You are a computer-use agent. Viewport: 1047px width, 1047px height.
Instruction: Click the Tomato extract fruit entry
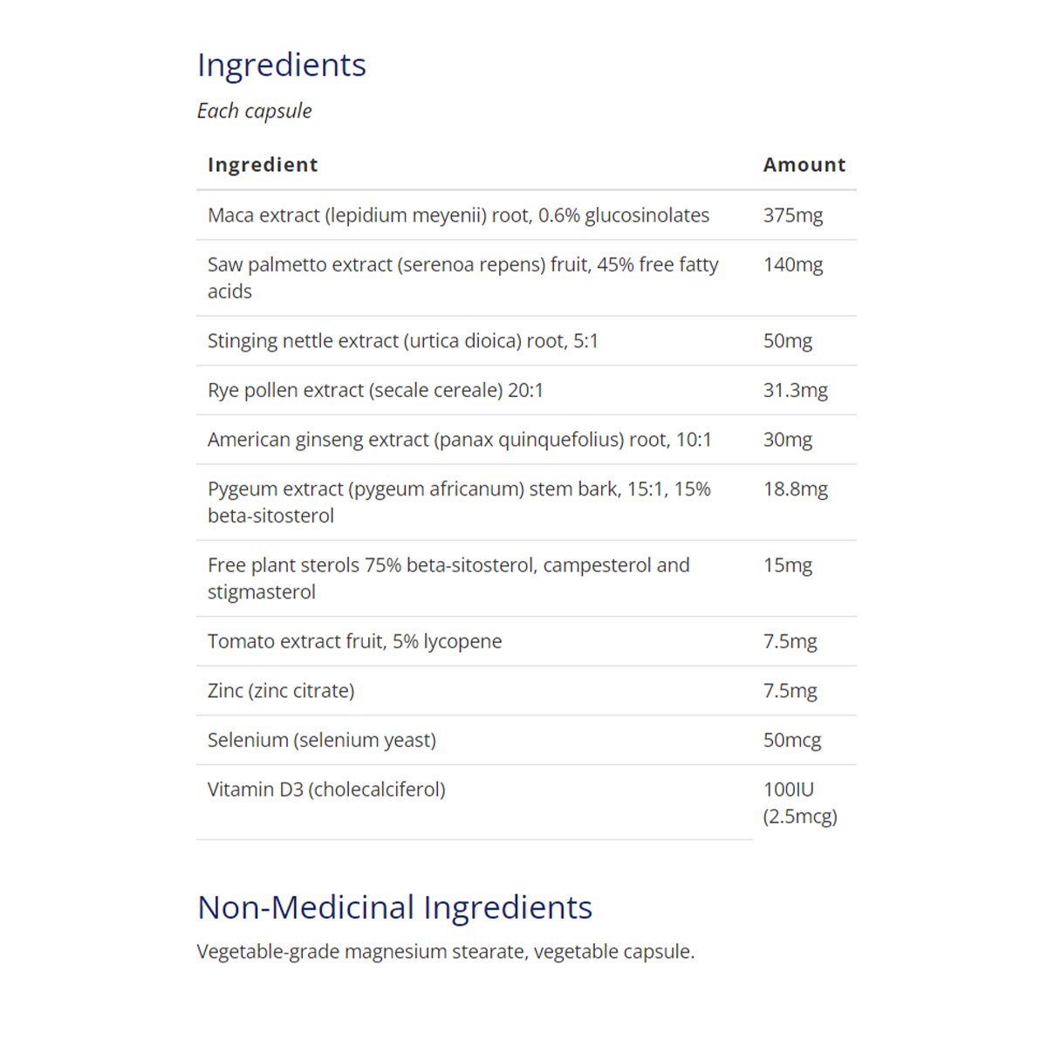(354, 641)
